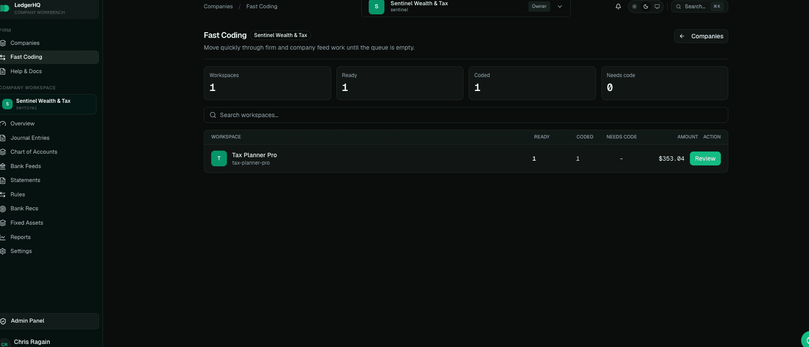Click the NEEDS CODE column header
This screenshot has height=347, width=809.
[x=621, y=137]
